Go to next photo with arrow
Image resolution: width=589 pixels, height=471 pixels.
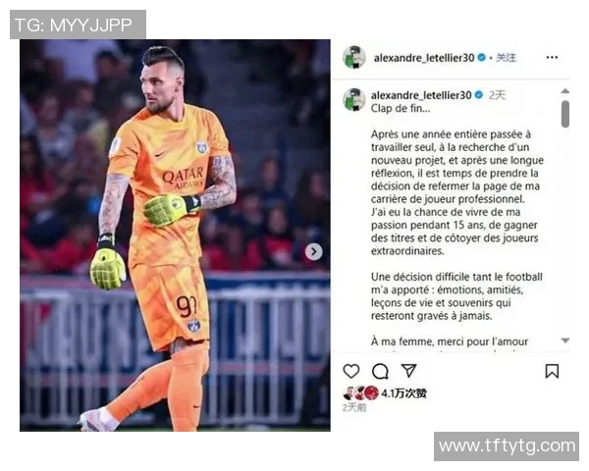coord(314,251)
